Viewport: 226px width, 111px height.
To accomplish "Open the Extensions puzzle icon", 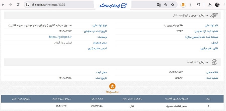I will click(198, 5).
